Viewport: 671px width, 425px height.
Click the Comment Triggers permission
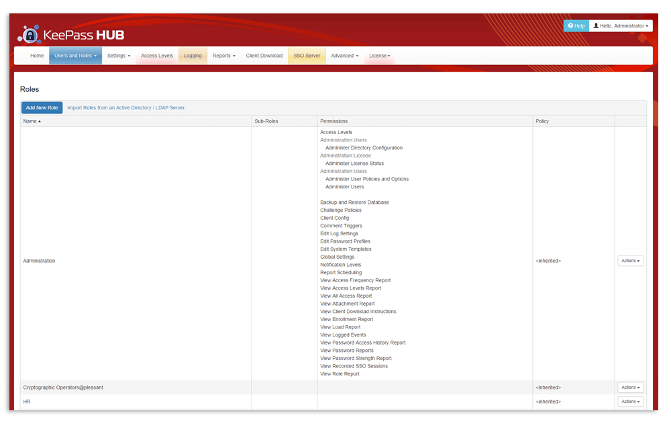(341, 226)
